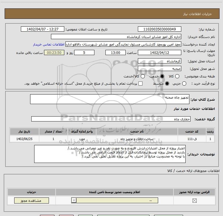Image resolution: width=223 pixels, height=216 pixels.
Task: Click اطلاعات مجوزهای ارائه خدمت / کالا heading
Action: pyautogui.click(x=193, y=171)
